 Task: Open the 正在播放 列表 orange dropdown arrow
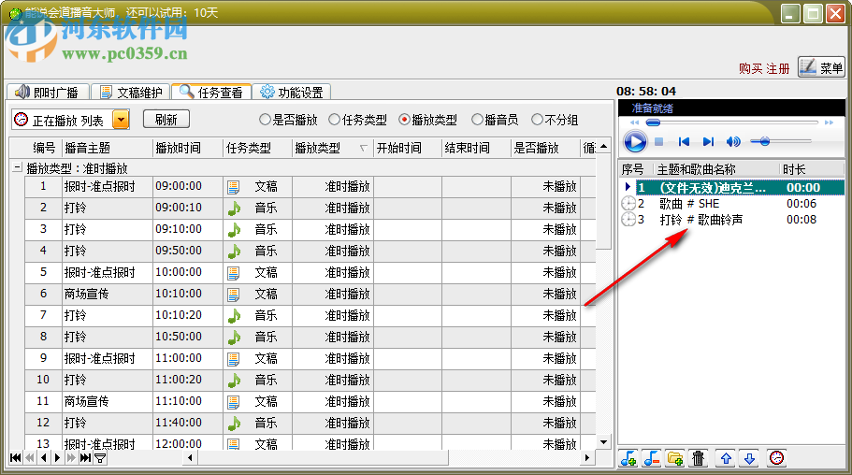(121, 119)
